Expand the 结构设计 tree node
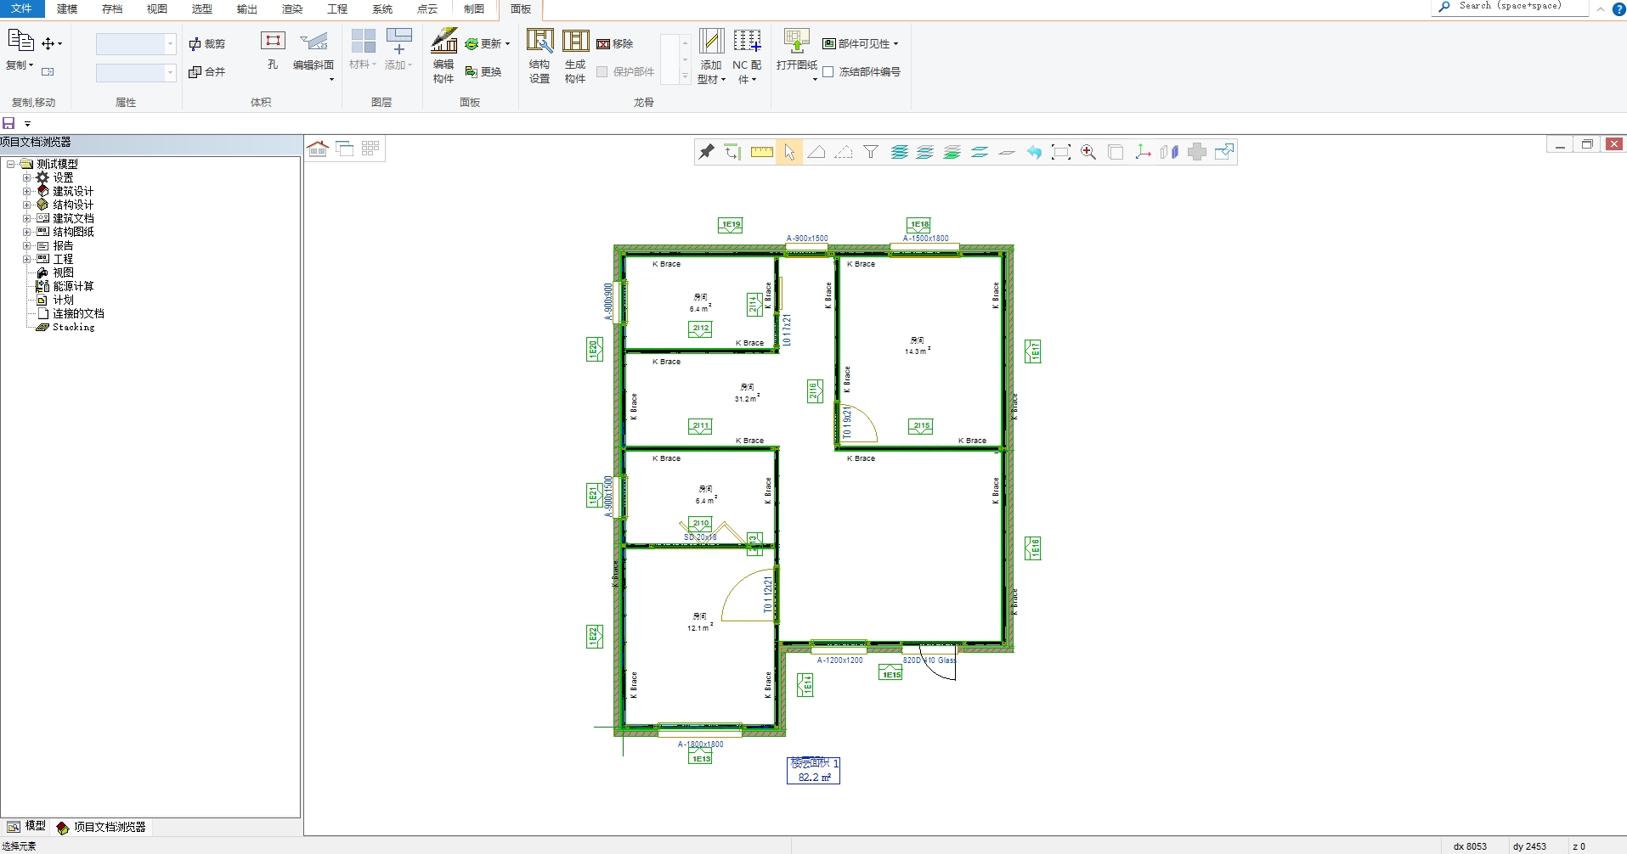Viewport: 1627px width, 854px height. [x=26, y=205]
